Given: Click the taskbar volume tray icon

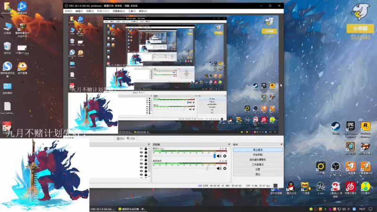Looking at the screenshot, I should coord(344,209).
